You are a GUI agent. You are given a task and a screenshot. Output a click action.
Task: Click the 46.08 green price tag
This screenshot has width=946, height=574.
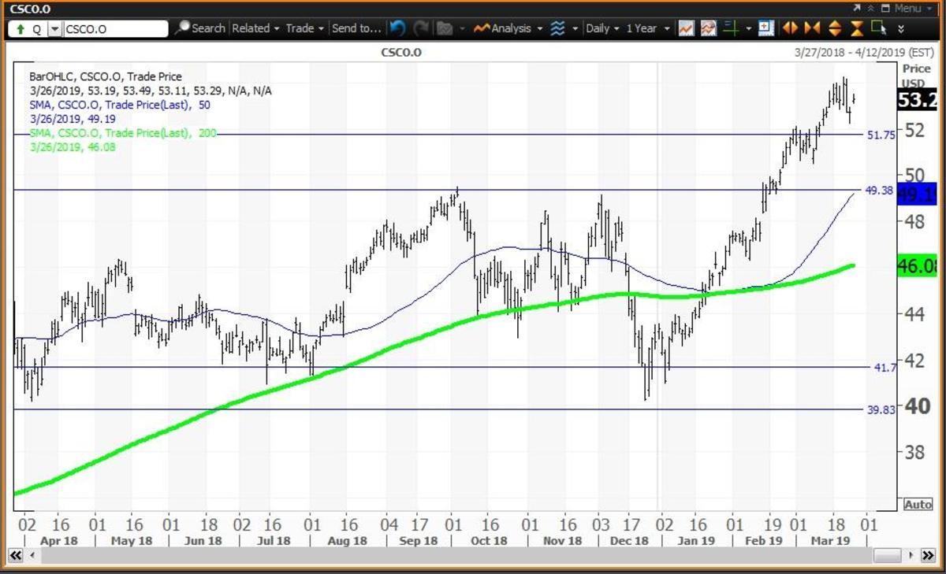tap(917, 267)
